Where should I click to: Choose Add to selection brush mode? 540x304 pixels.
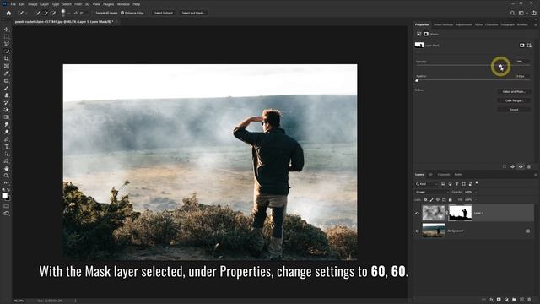coord(46,13)
